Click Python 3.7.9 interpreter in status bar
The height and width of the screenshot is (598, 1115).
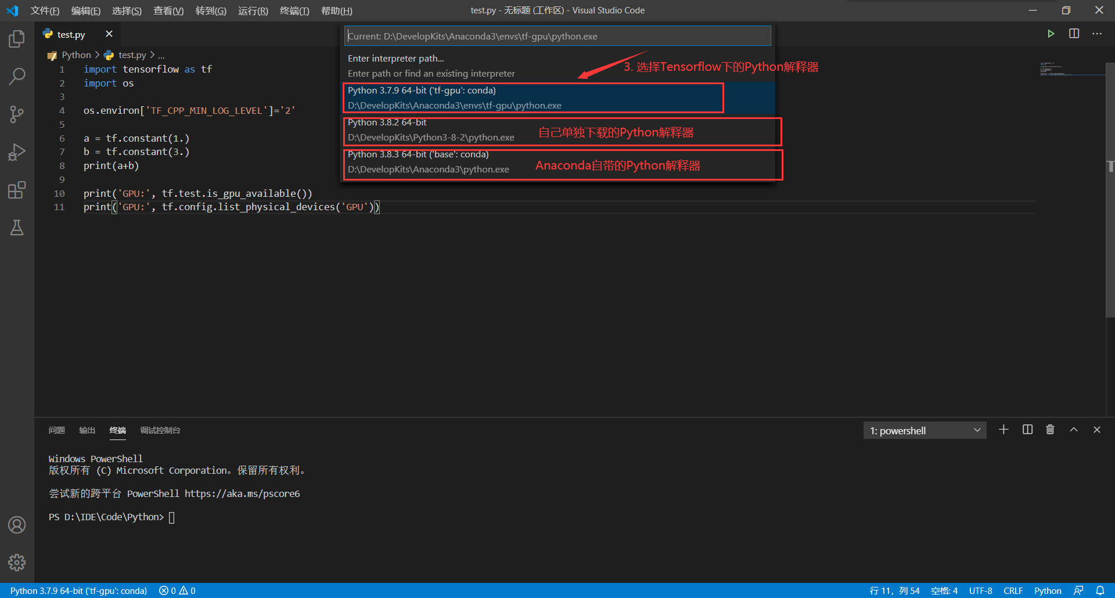[78, 590]
